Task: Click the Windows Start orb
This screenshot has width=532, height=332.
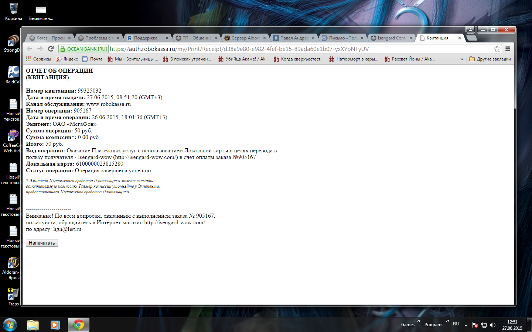Action: pos(10,325)
